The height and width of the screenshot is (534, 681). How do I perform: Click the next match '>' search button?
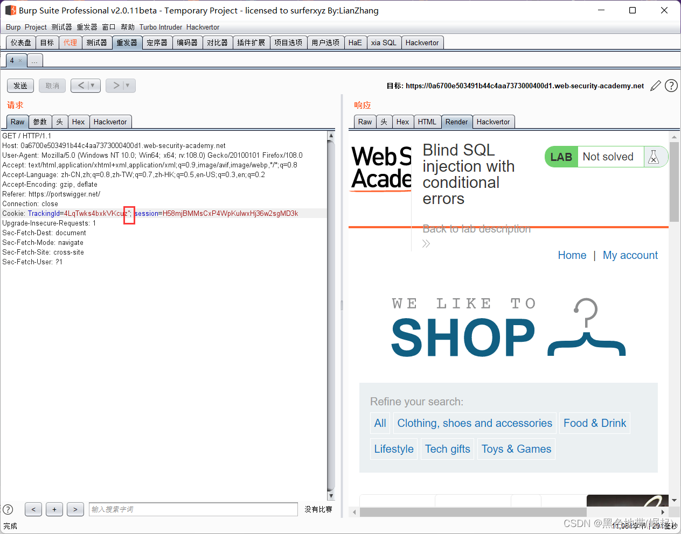point(75,509)
